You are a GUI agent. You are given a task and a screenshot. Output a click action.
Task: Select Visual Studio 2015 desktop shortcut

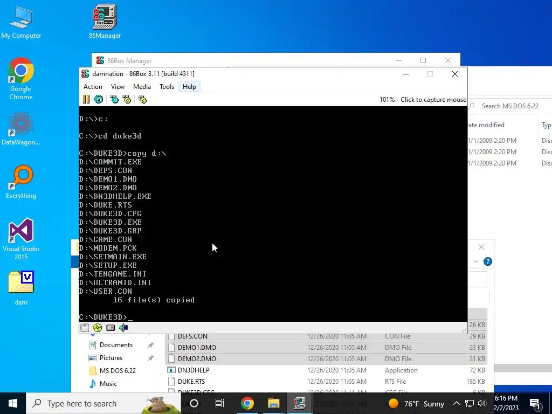coord(21,239)
